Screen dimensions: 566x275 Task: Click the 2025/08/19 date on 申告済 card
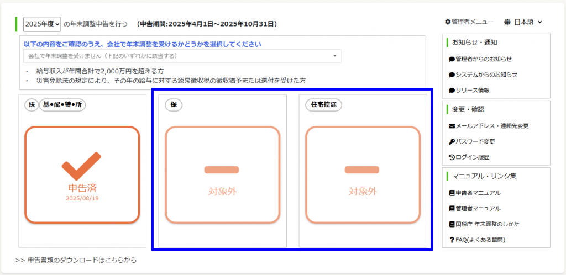[x=82, y=198]
